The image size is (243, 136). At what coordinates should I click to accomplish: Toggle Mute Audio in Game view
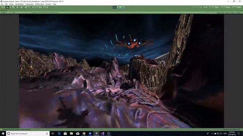pyautogui.click(x=221, y=12)
